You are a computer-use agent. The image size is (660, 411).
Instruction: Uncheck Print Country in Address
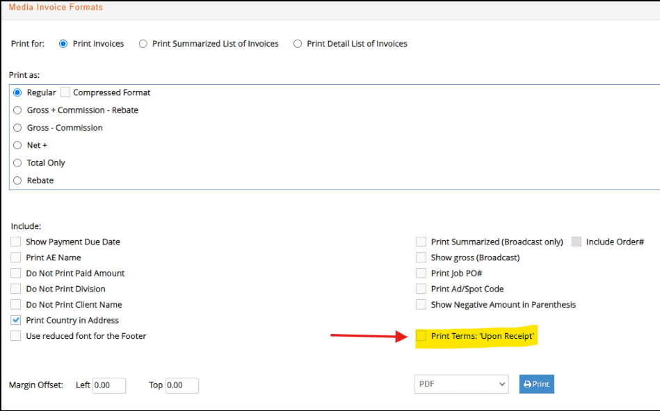coord(15,320)
